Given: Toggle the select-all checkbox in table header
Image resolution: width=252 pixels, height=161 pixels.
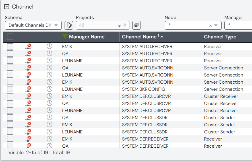Looking at the screenshot, I should tap(10, 37).
